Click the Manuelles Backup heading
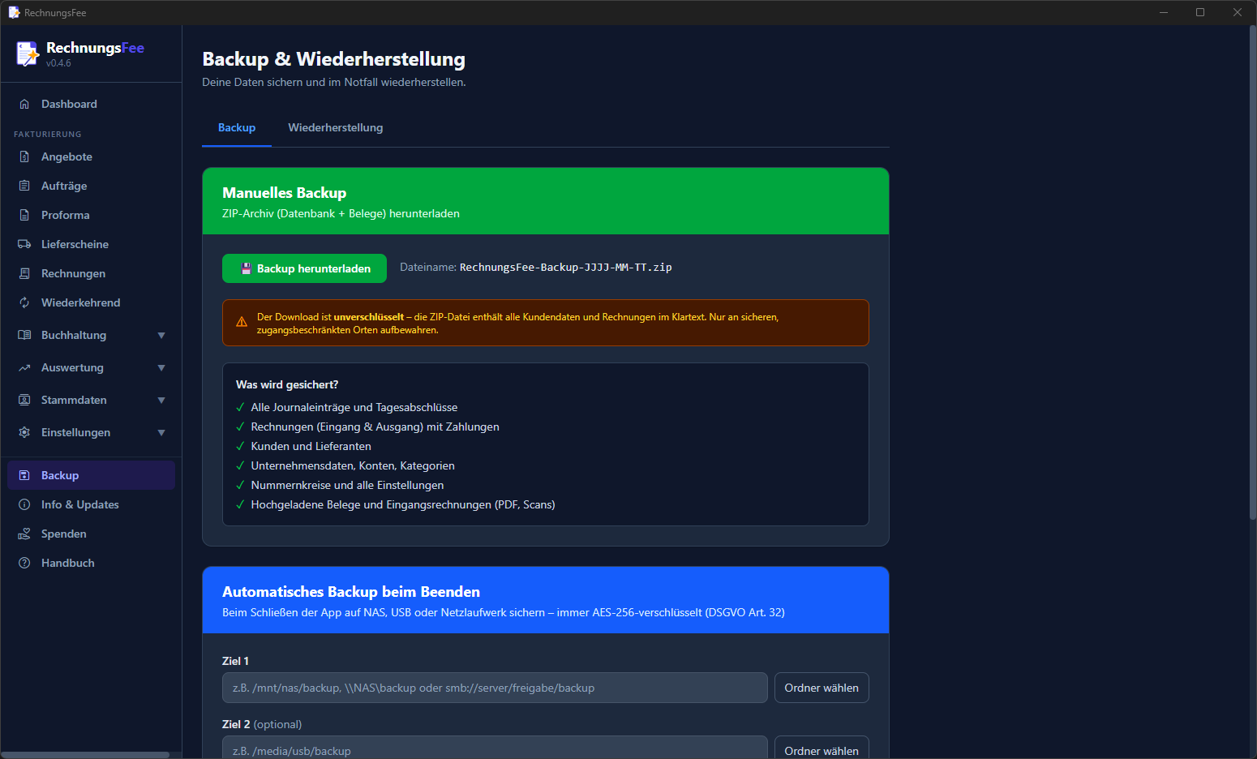The width and height of the screenshot is (1257, 759). pyautogui.click(x=285, y=193)
